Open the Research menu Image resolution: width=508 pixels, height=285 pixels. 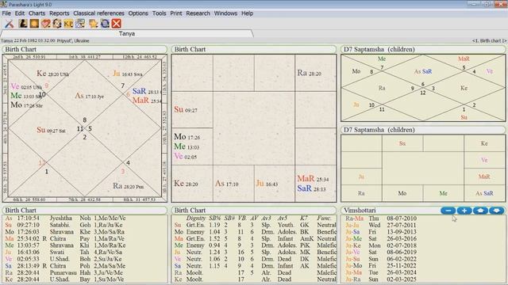198,13
